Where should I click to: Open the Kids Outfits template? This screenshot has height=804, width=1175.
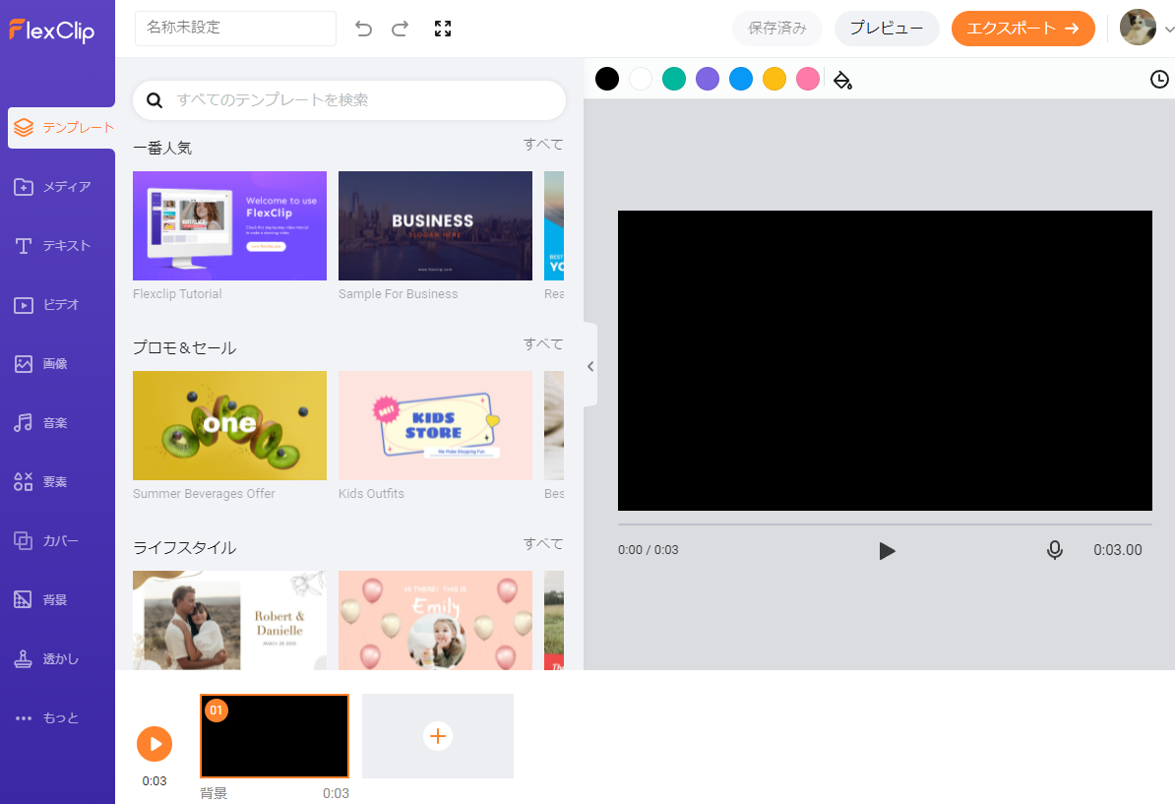coord(435,425)
